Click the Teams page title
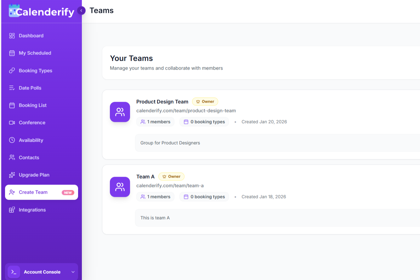Viewport: 420px width, 280px height. pos(101,10)
